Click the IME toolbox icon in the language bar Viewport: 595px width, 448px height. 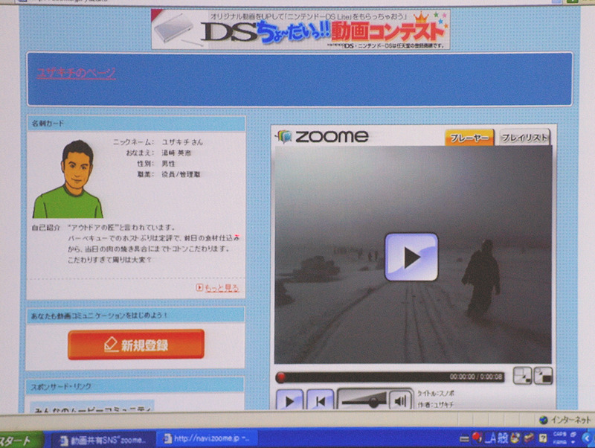click(530, 438)
